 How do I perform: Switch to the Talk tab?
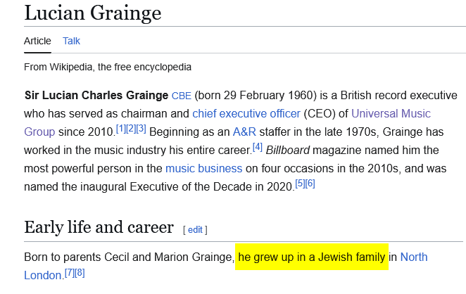pos(71,41)
